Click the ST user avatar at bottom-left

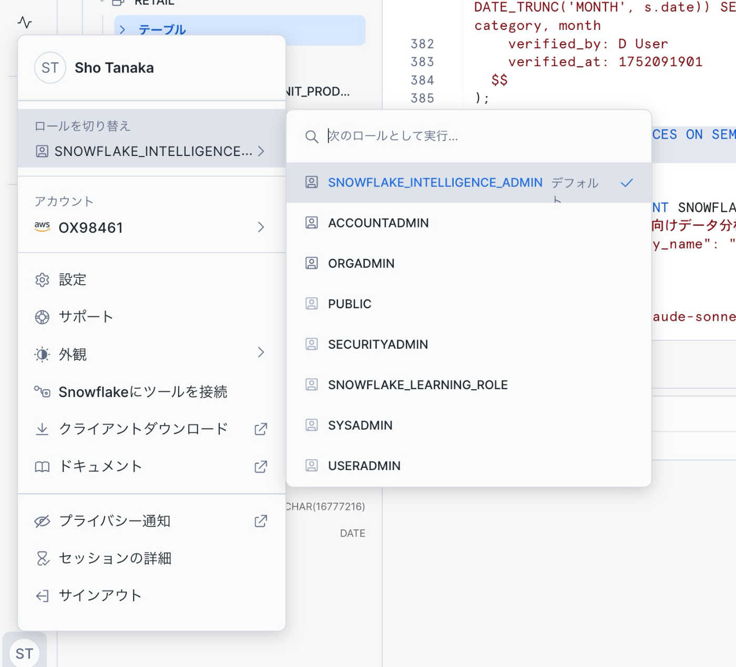point(24,653)
